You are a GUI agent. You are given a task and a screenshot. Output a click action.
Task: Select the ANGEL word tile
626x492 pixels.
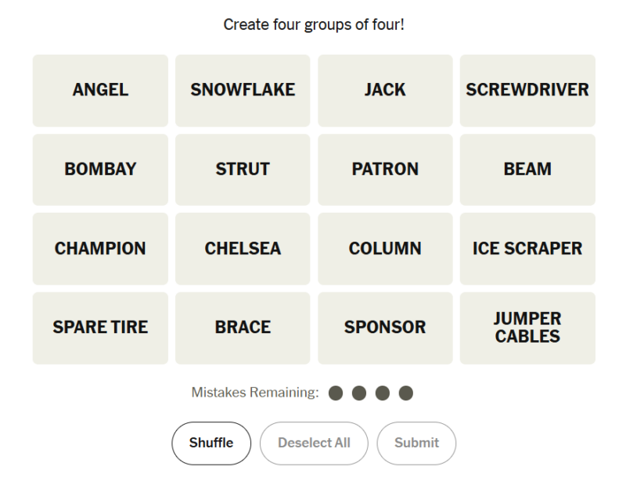[100, 91]
